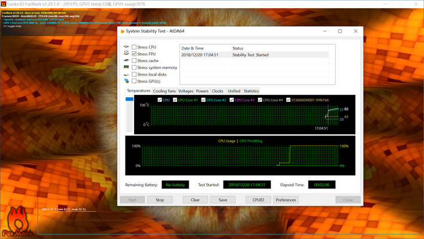Close the AIDA64 System Stability Test window

[355, 31]
